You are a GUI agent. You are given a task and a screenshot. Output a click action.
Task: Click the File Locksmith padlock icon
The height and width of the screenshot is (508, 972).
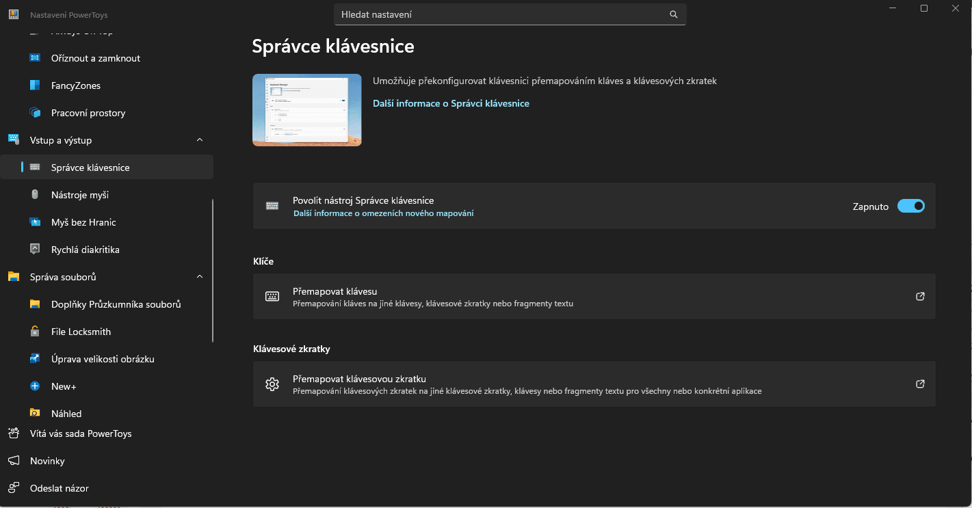[x=35, y=332]
